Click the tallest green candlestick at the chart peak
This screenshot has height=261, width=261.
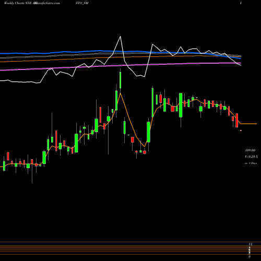tap(120, 80)
